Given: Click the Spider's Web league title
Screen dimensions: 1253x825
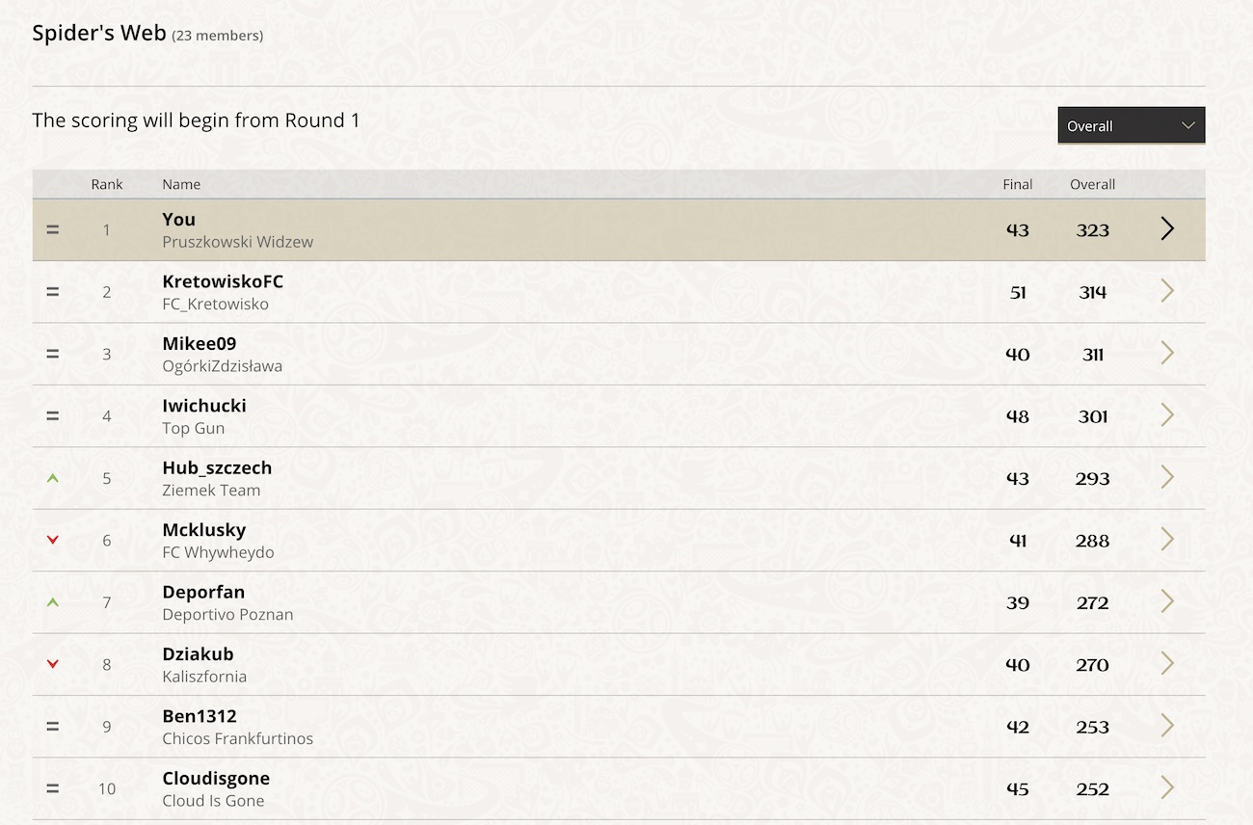Looking at the screenshot, I should (99, 33).
